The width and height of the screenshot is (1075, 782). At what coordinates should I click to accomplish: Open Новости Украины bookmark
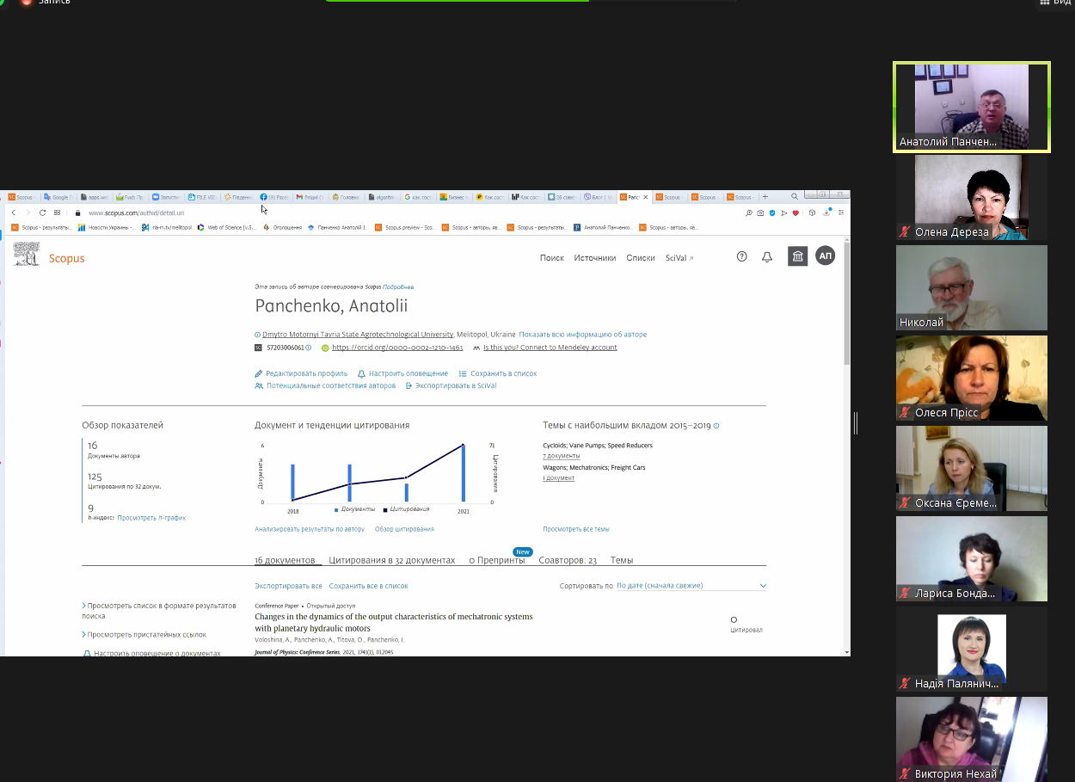coord(105,228)
